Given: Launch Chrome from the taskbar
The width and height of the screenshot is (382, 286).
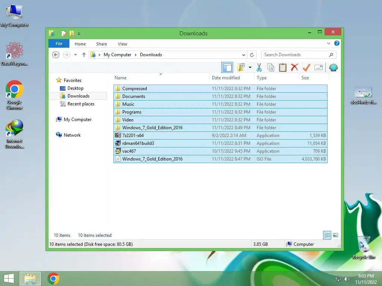Looking at the screenshot, I should coord(53,279).
